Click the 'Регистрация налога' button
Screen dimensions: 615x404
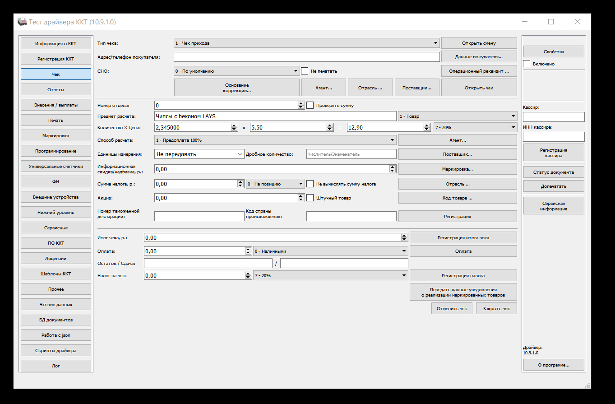(463, 275)
